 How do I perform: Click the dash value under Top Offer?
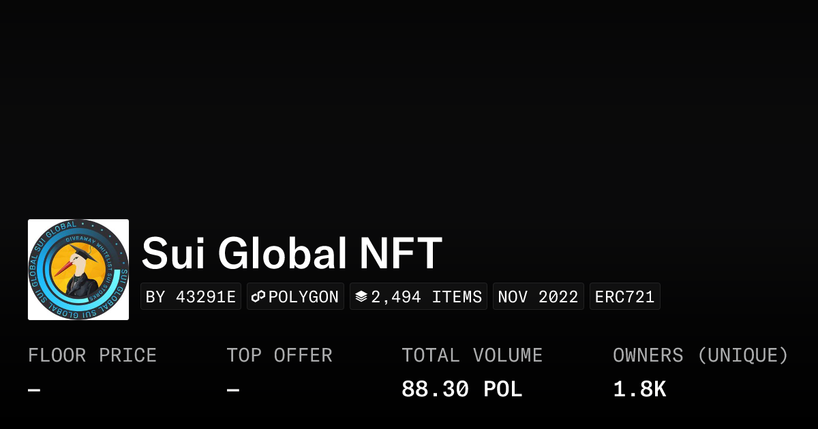click(x=233, y=390)
